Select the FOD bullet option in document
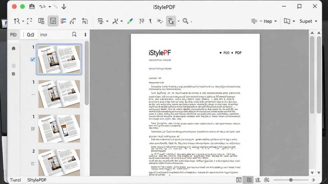The image size is (328, 184). (x=224, y=53)
